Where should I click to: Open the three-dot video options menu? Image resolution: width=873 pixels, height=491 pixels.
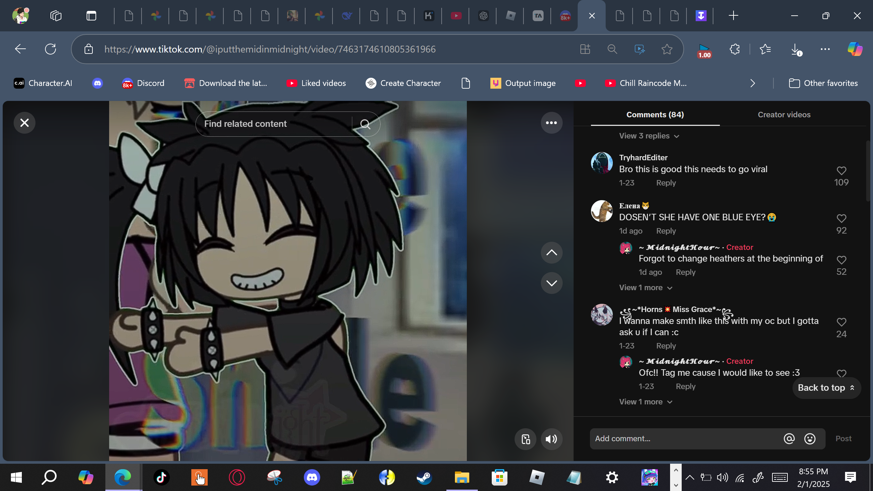[551, 123]
